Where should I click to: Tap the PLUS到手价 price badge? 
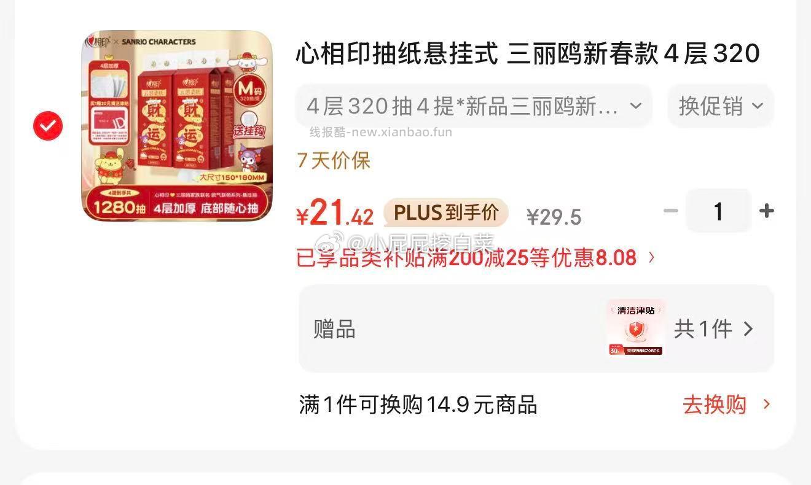pos(446,213)
